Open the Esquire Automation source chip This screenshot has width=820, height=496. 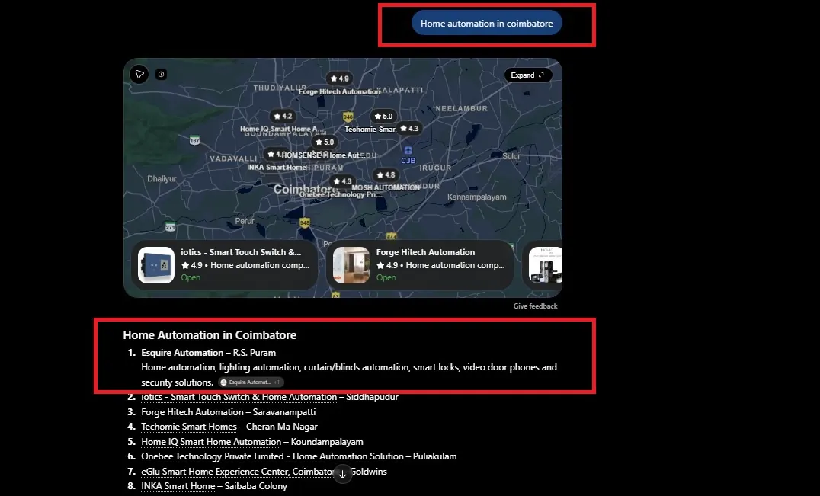click(x=251, y=382)
